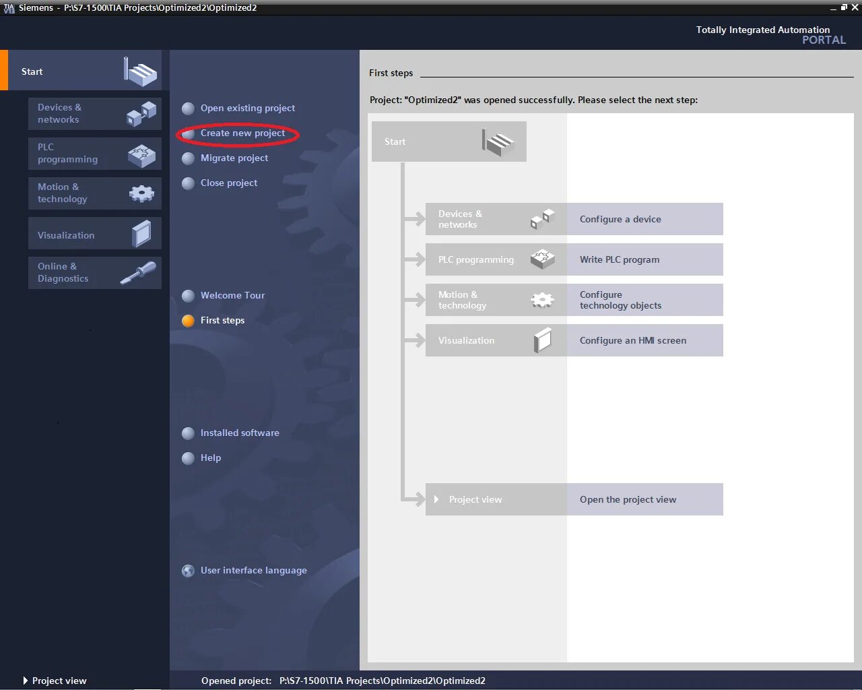Click the Online & Diagnostics screwdriver icon

[x=138, y=272]
